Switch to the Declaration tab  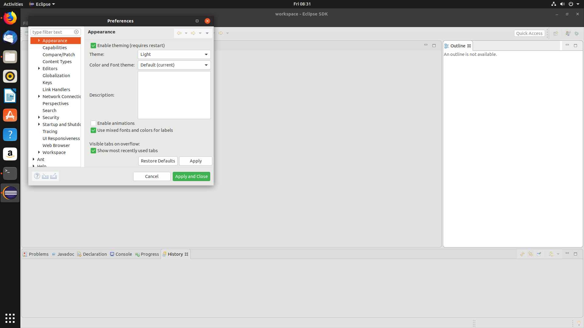pos(92,254)
